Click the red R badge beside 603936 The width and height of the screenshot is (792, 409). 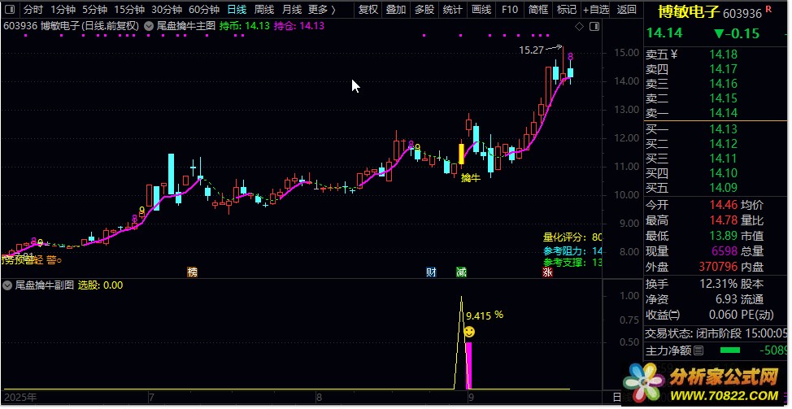click(768, 10)
